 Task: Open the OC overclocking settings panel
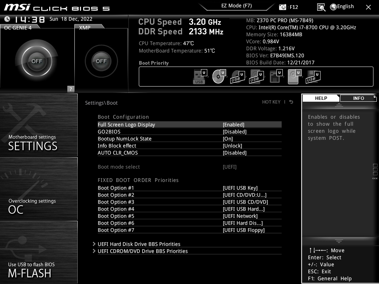coord(38,189)
